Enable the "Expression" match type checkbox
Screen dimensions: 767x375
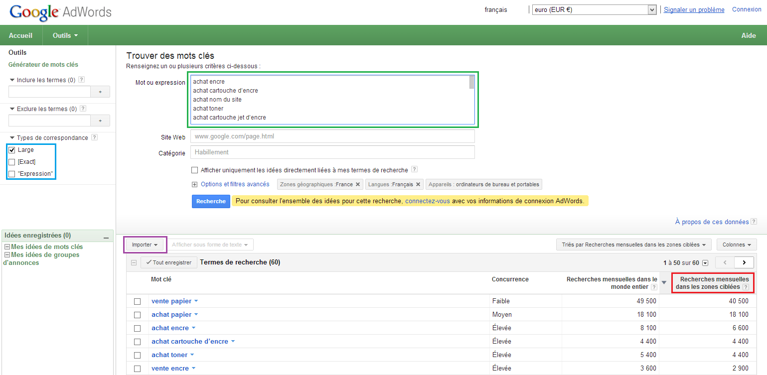[12, 174]
